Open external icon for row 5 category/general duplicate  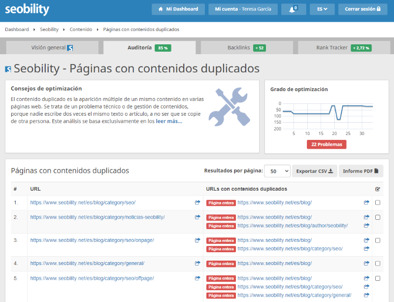pos(366,295)
